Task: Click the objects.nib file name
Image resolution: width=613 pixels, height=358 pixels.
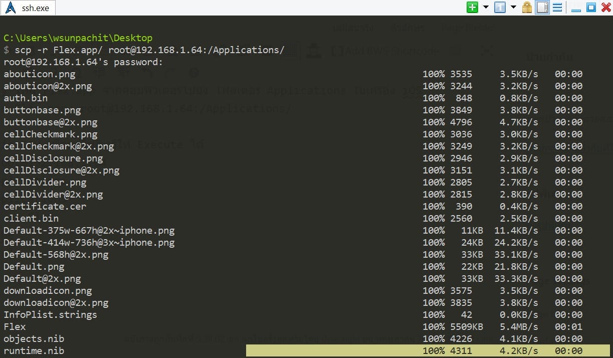Action: (34, 339)
